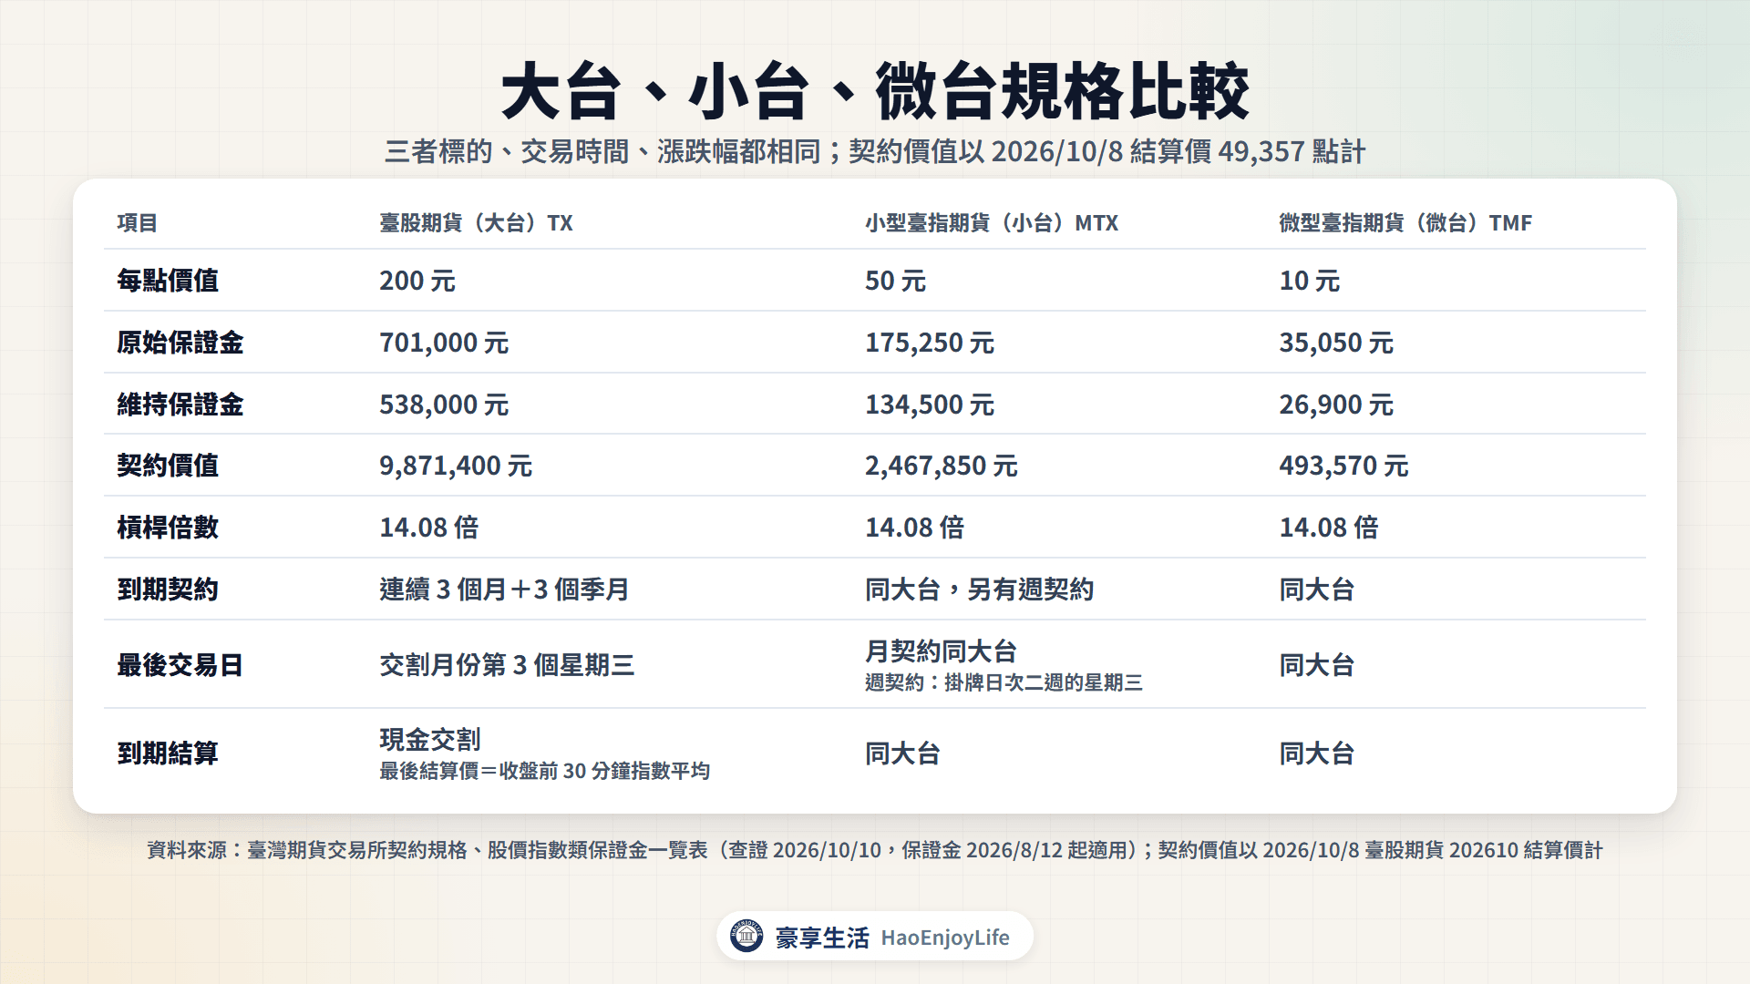Select the 週契約:掛牌日次二週的星期三 note

tap(1004, 682)
